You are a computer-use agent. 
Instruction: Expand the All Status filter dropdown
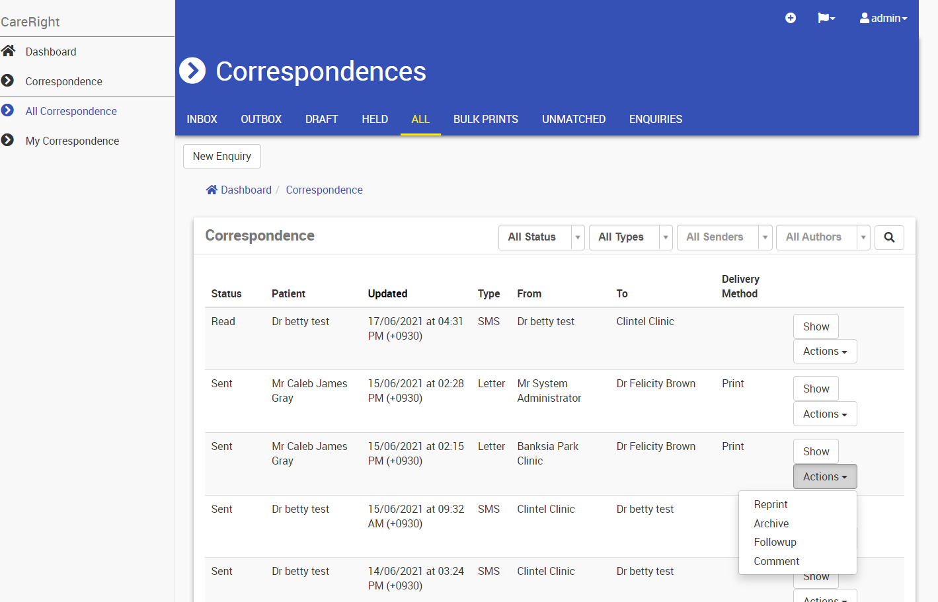pos(577,237)
